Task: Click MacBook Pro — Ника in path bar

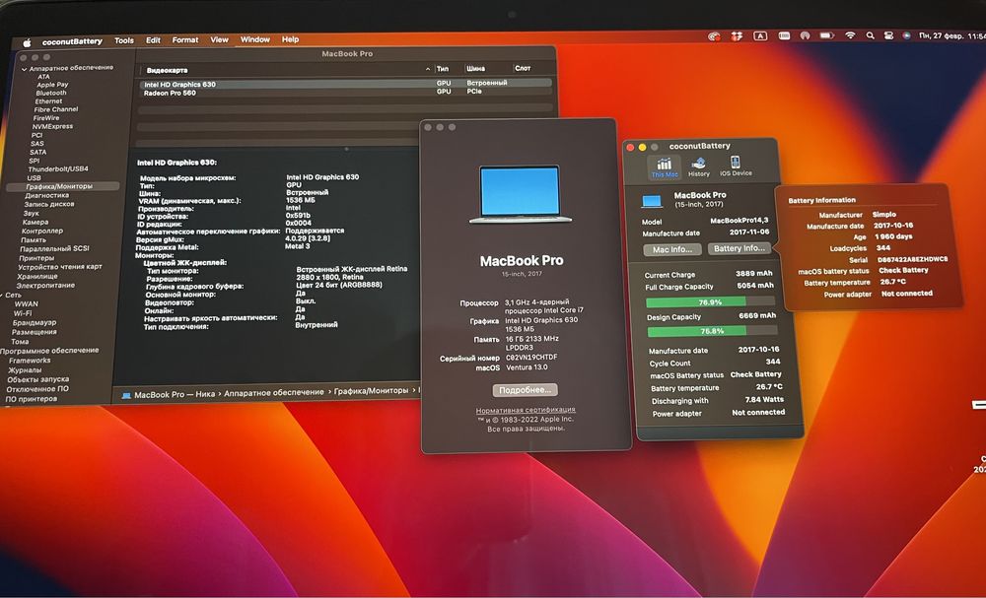Action: 175,395
